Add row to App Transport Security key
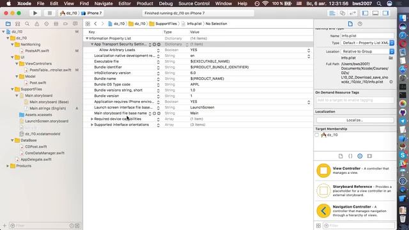The image size is (409, 230). click(154, 44)
